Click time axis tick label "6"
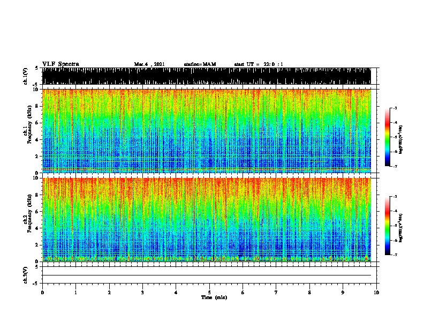This screenshot has height=328, width=424. coord(243,293)
